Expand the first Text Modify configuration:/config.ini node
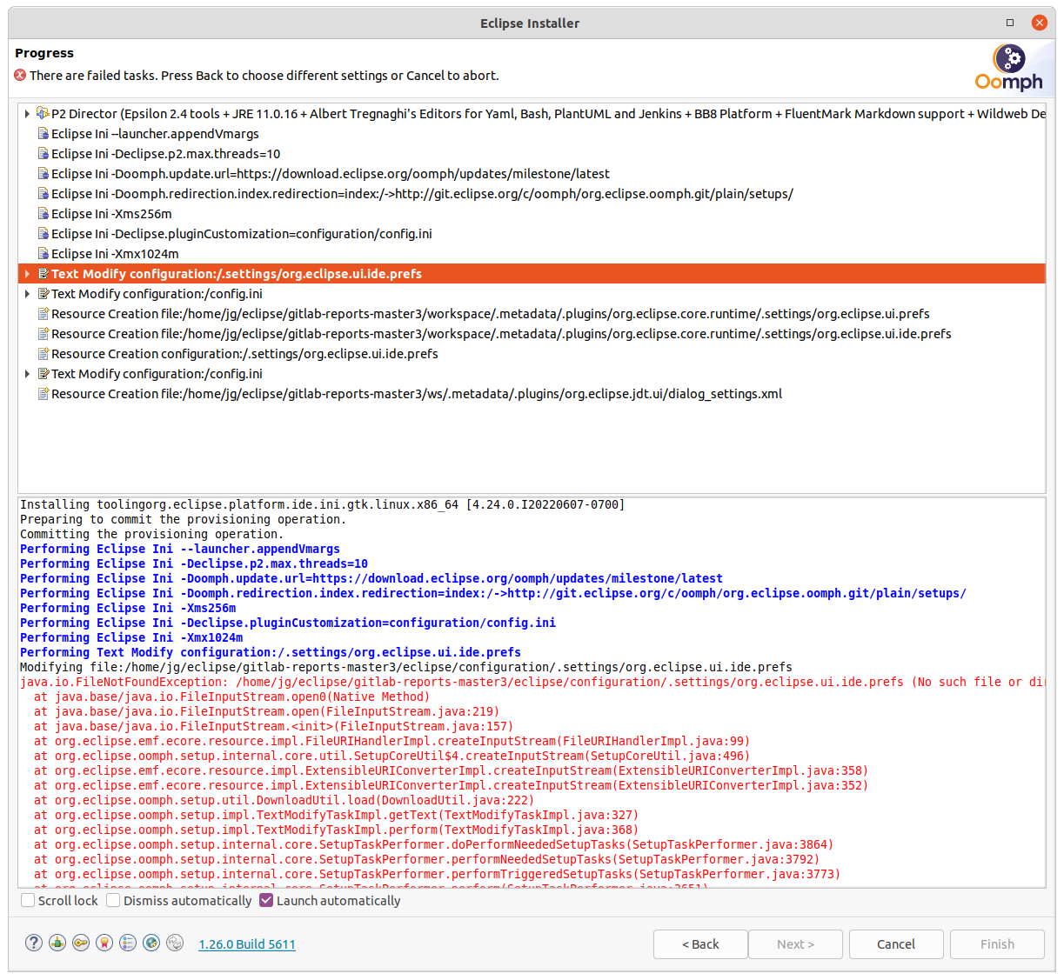 click(x=27, y=293)
